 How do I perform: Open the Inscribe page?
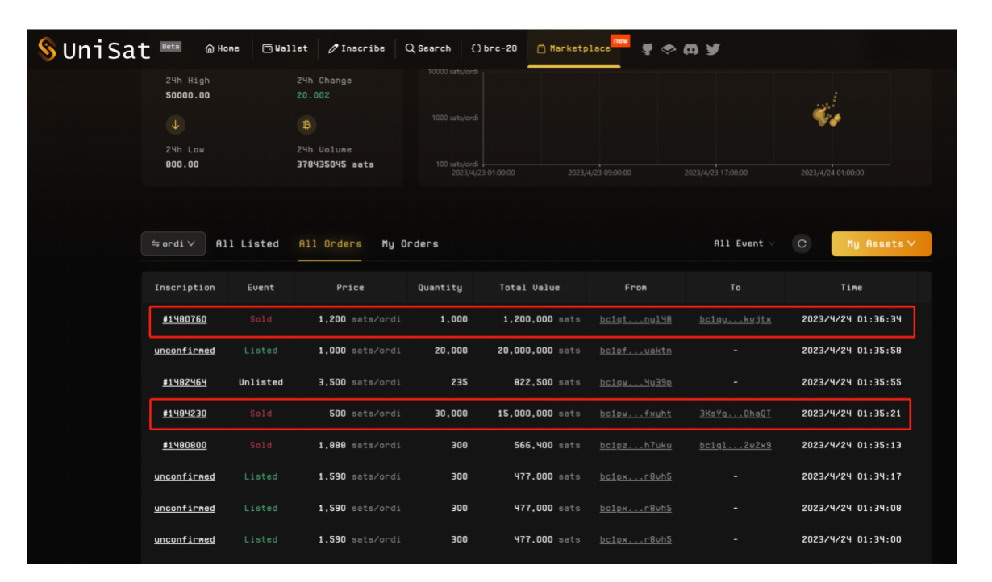356,48
